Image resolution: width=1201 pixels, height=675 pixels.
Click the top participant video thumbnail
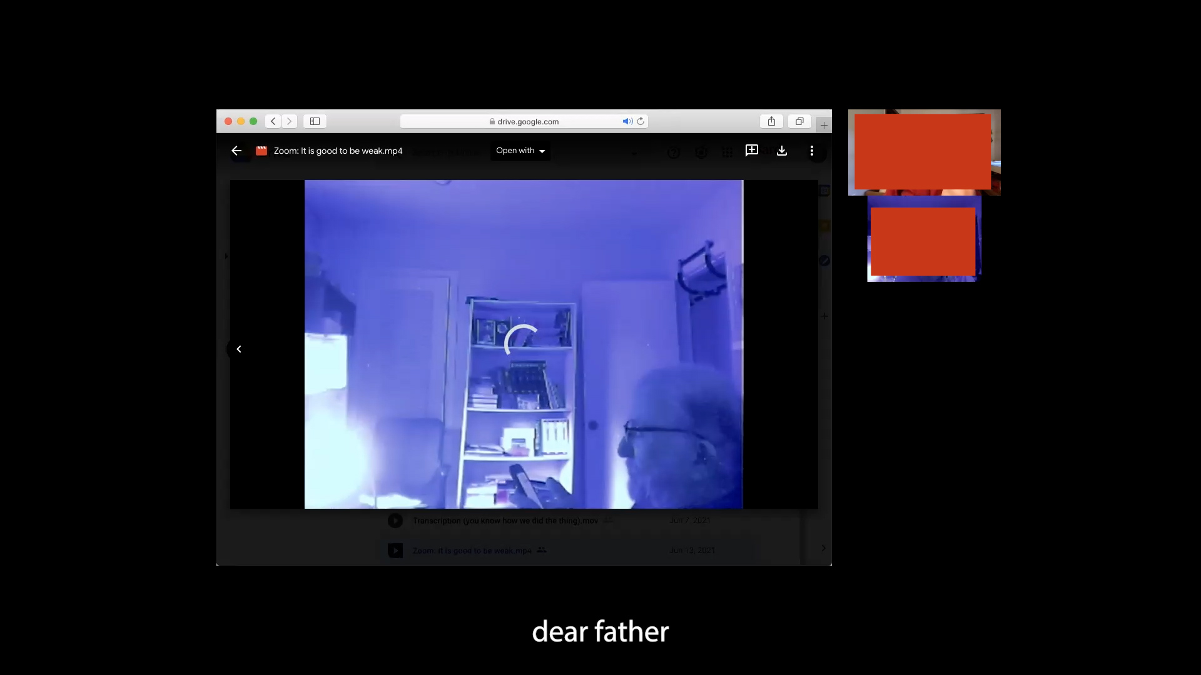tap(924, 152)
